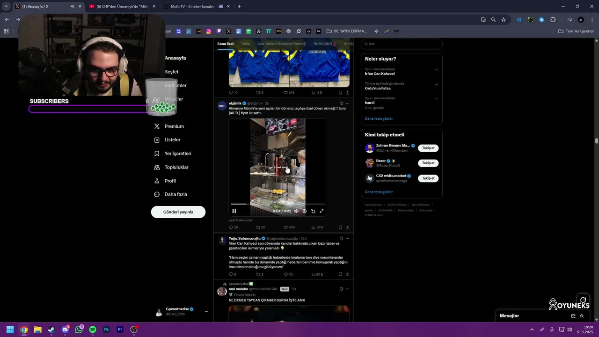This screenshot has height=337, width=599.
Task: Show more trends via Daha fazla göster
Action: [x=379, y=118]
